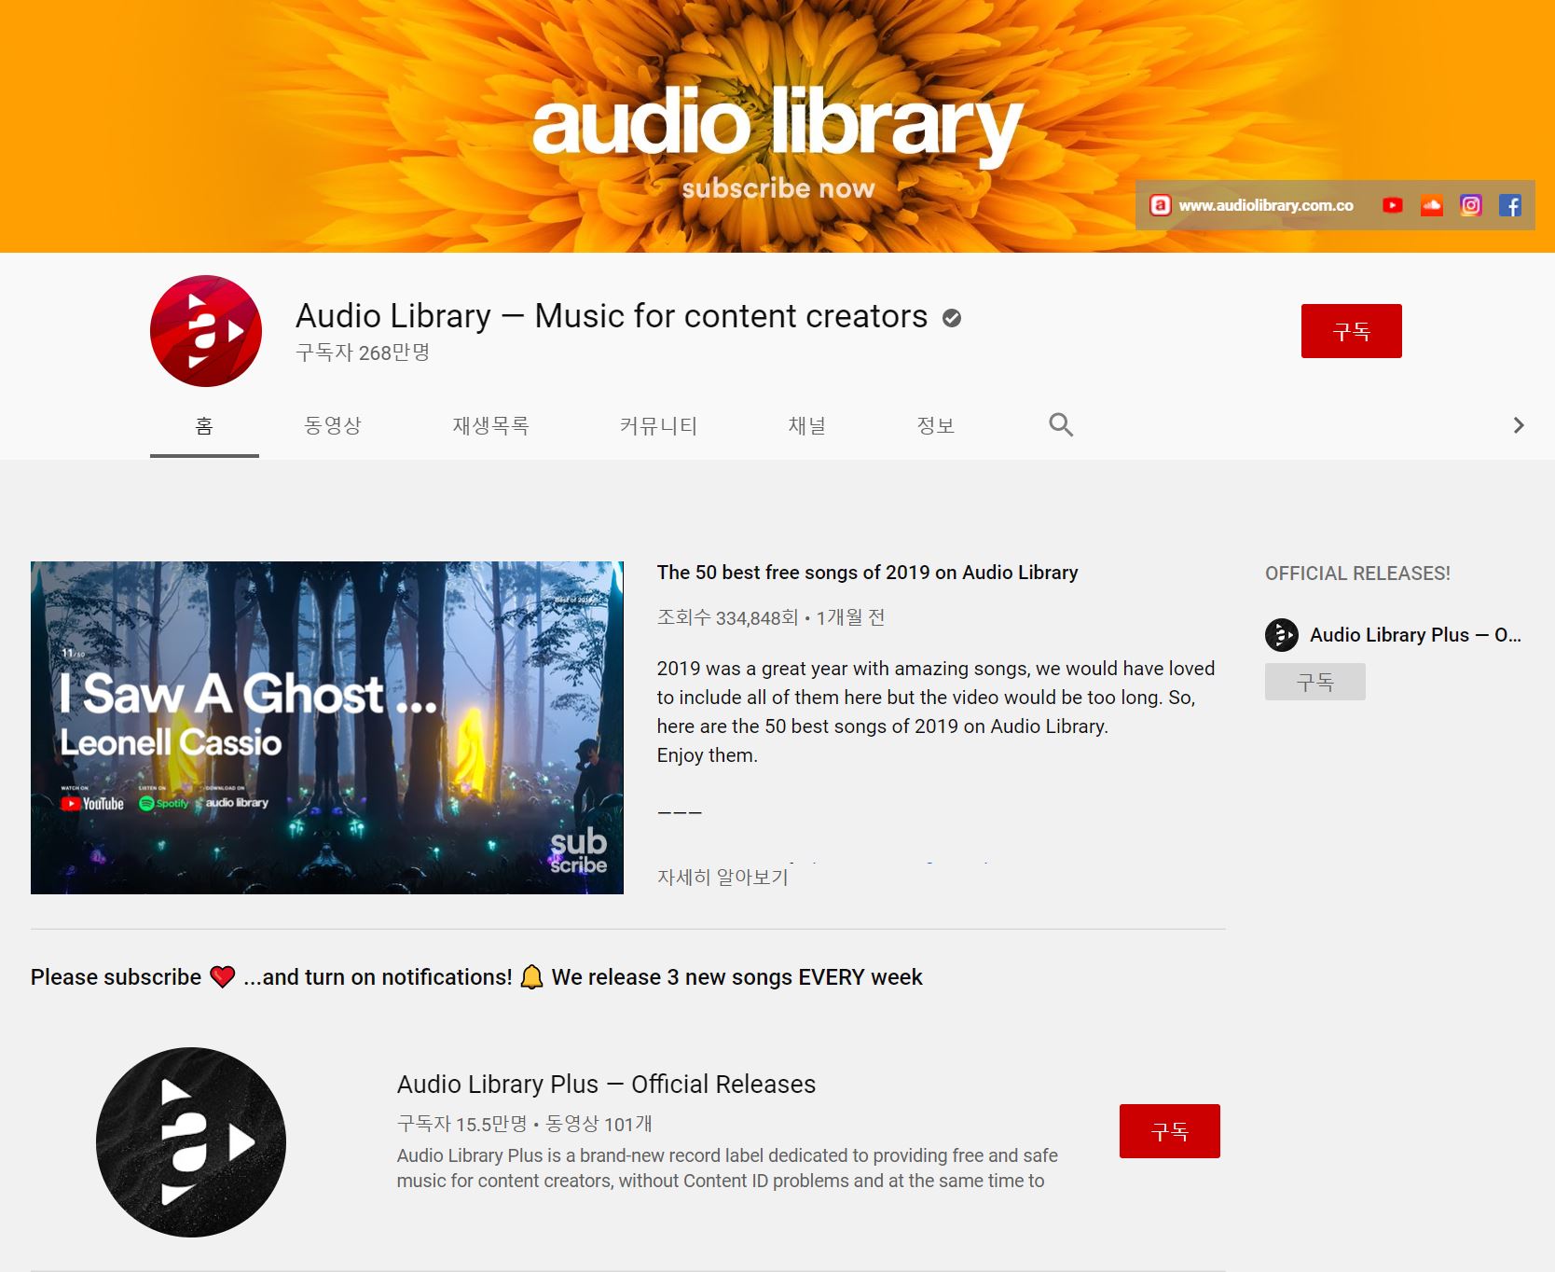Screen dimensions: 1555x1272
Task: Click the YouTube icon in the banner links
Action: [x=1392, y=205]
